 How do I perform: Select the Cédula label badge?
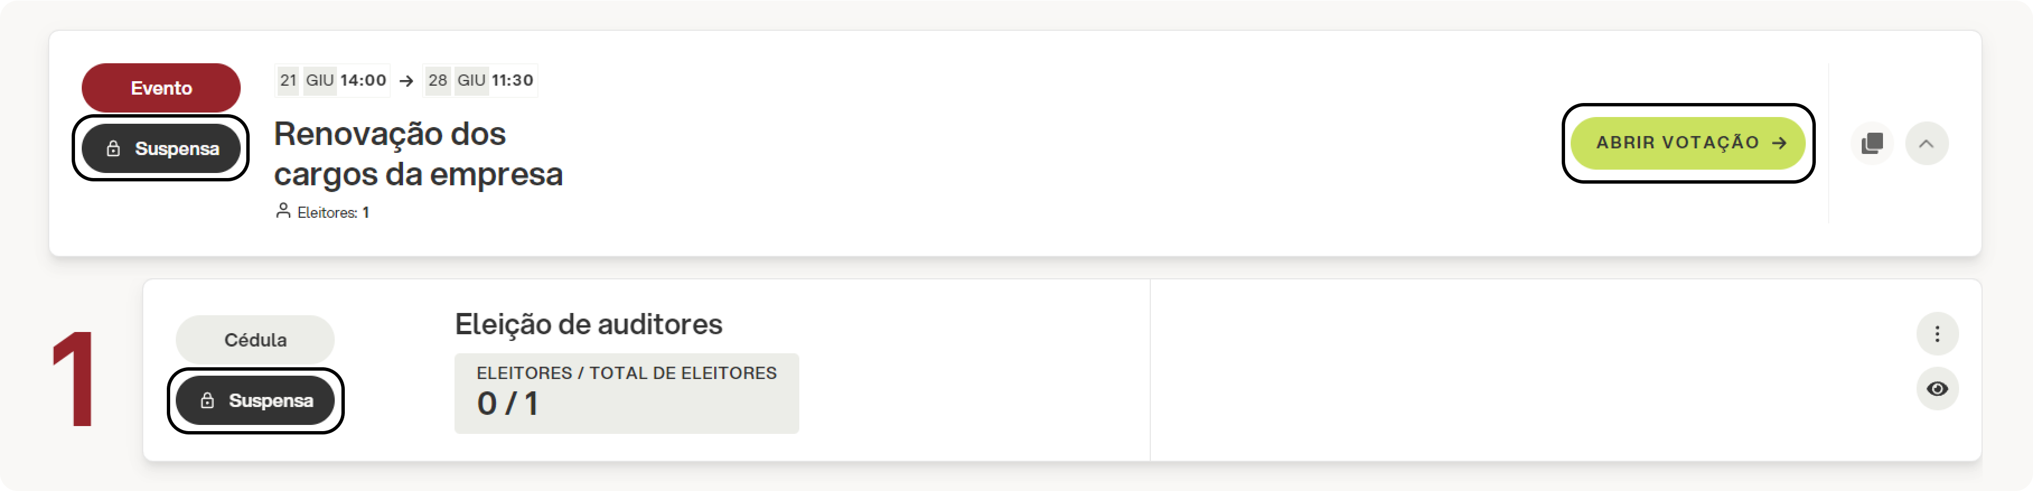click(x=255, y=339)
